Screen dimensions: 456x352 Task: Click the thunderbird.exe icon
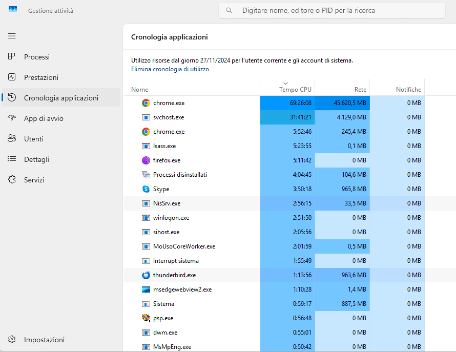pyautogui.click(x=146, y=275)
